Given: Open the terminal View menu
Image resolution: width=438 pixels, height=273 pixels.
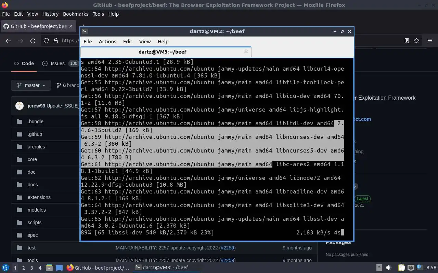Looking at the screenshot, I should 145,41.
